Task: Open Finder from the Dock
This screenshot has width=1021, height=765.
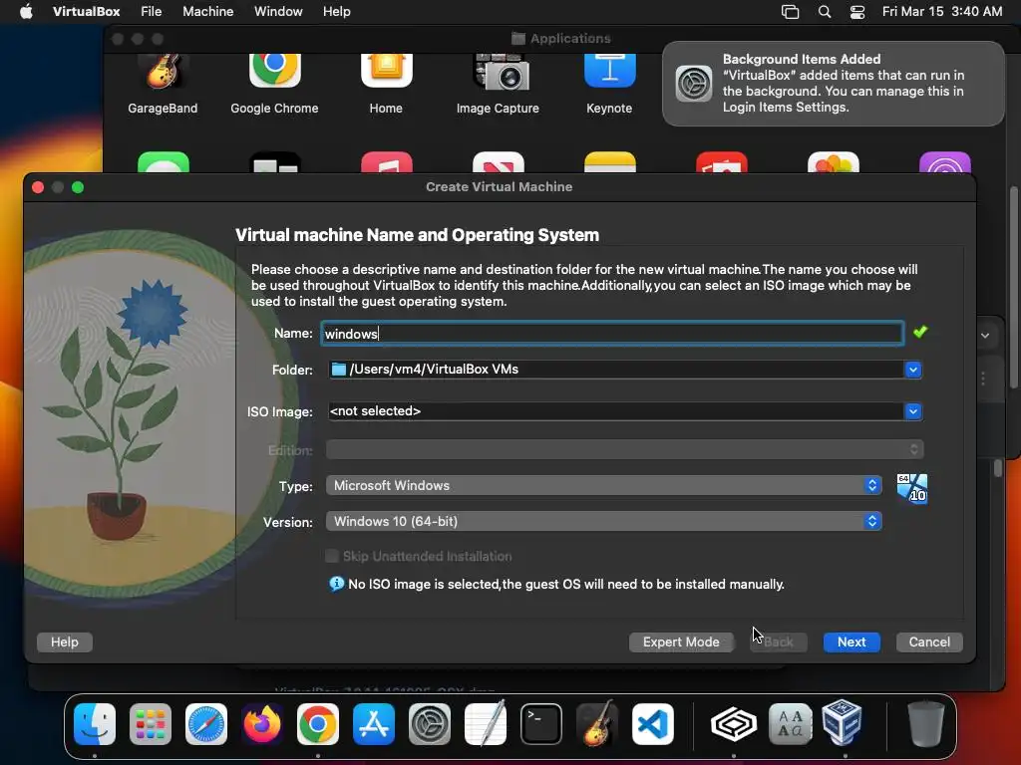Action: [x=95, y=724]
